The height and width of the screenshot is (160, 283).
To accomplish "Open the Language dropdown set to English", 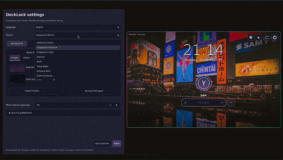I will 78,27.
